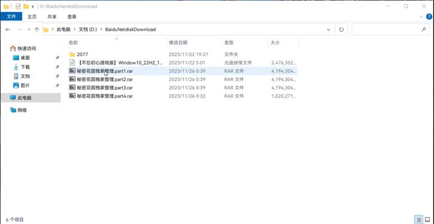Select 下载 in navigation pane
Viewport: 434px width, 224px height.
pyautogui.click(x=25, y=67)
